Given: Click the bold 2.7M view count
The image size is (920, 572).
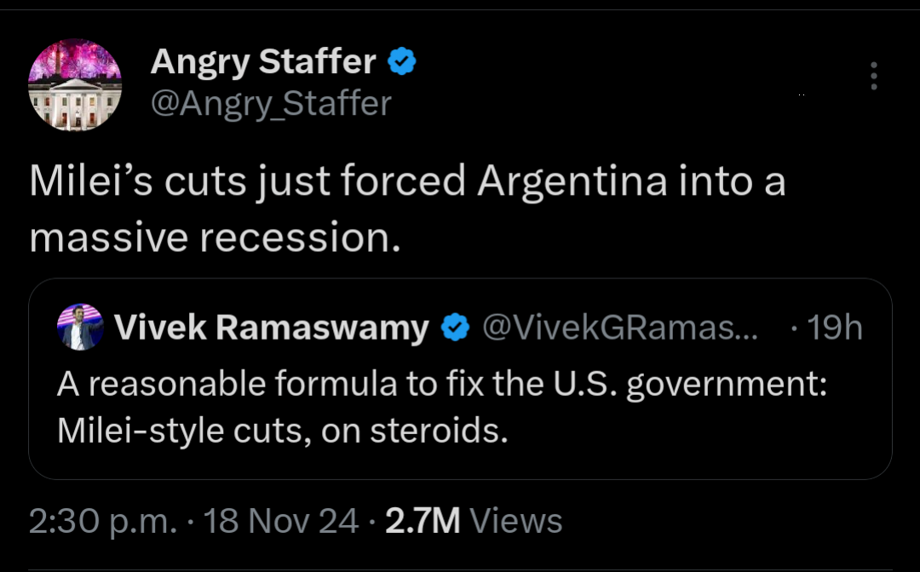Looking at the screenshot, I should coord(423,521).
